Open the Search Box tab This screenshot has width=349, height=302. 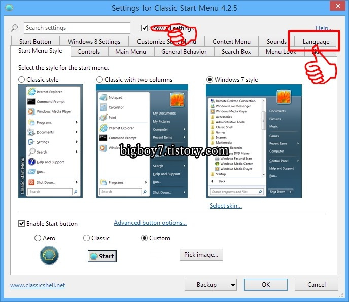tap(236, 52)
